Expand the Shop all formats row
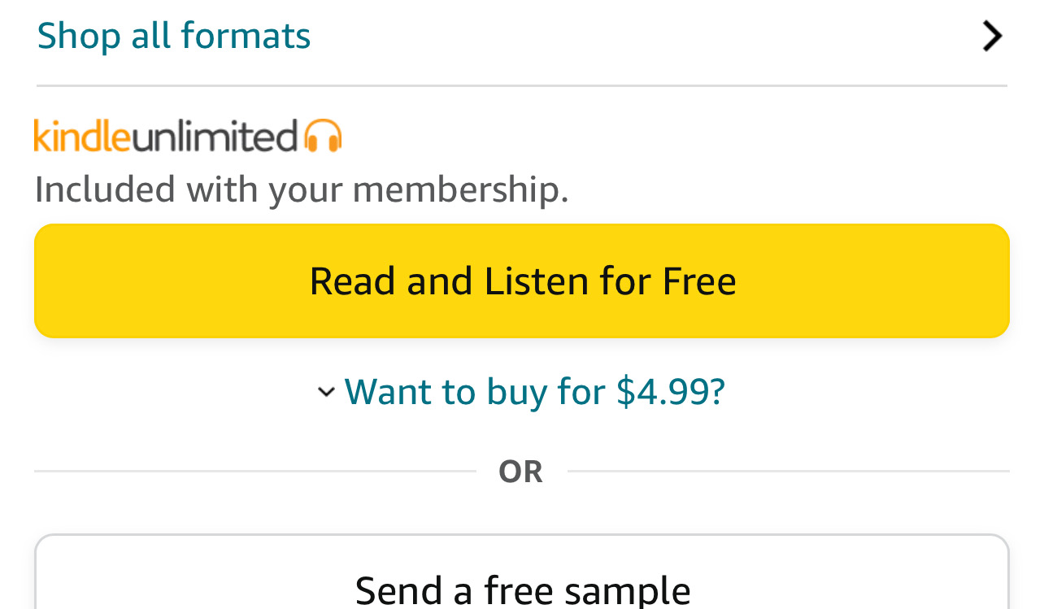The height and width of the screenshot is (609, 1044). [x=522, y=36]
